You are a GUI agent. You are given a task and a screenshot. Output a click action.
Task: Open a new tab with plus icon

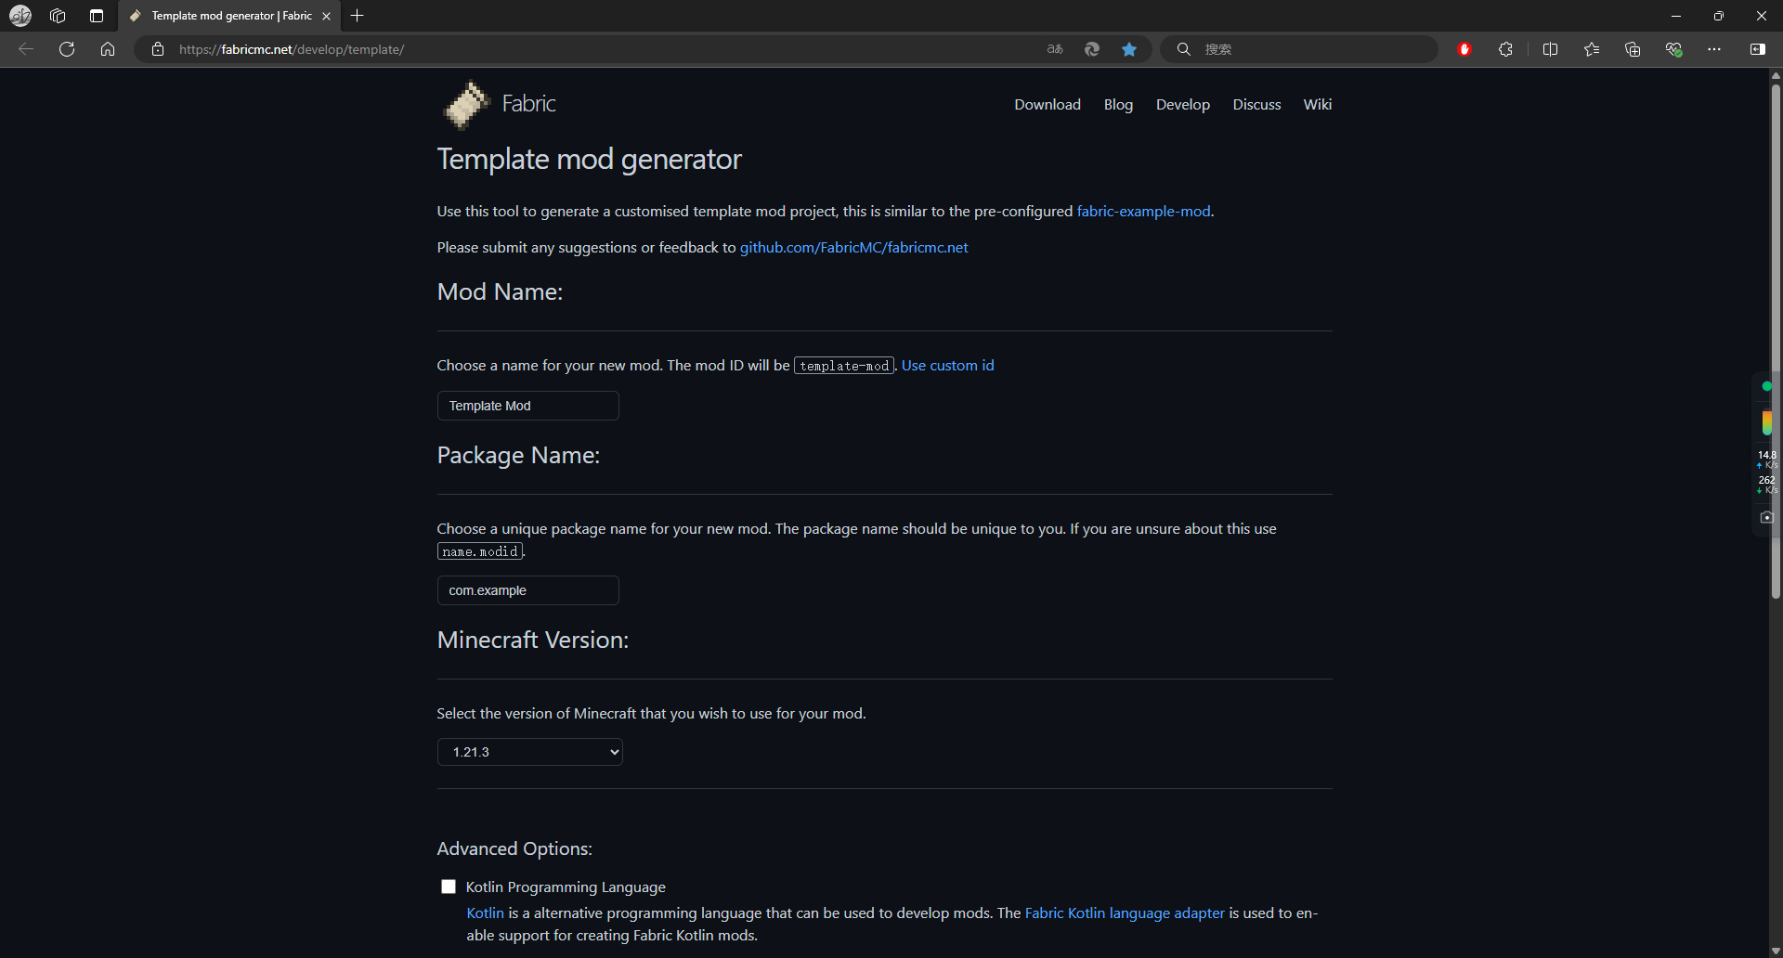pyautogui.click(x=358, y=16)
